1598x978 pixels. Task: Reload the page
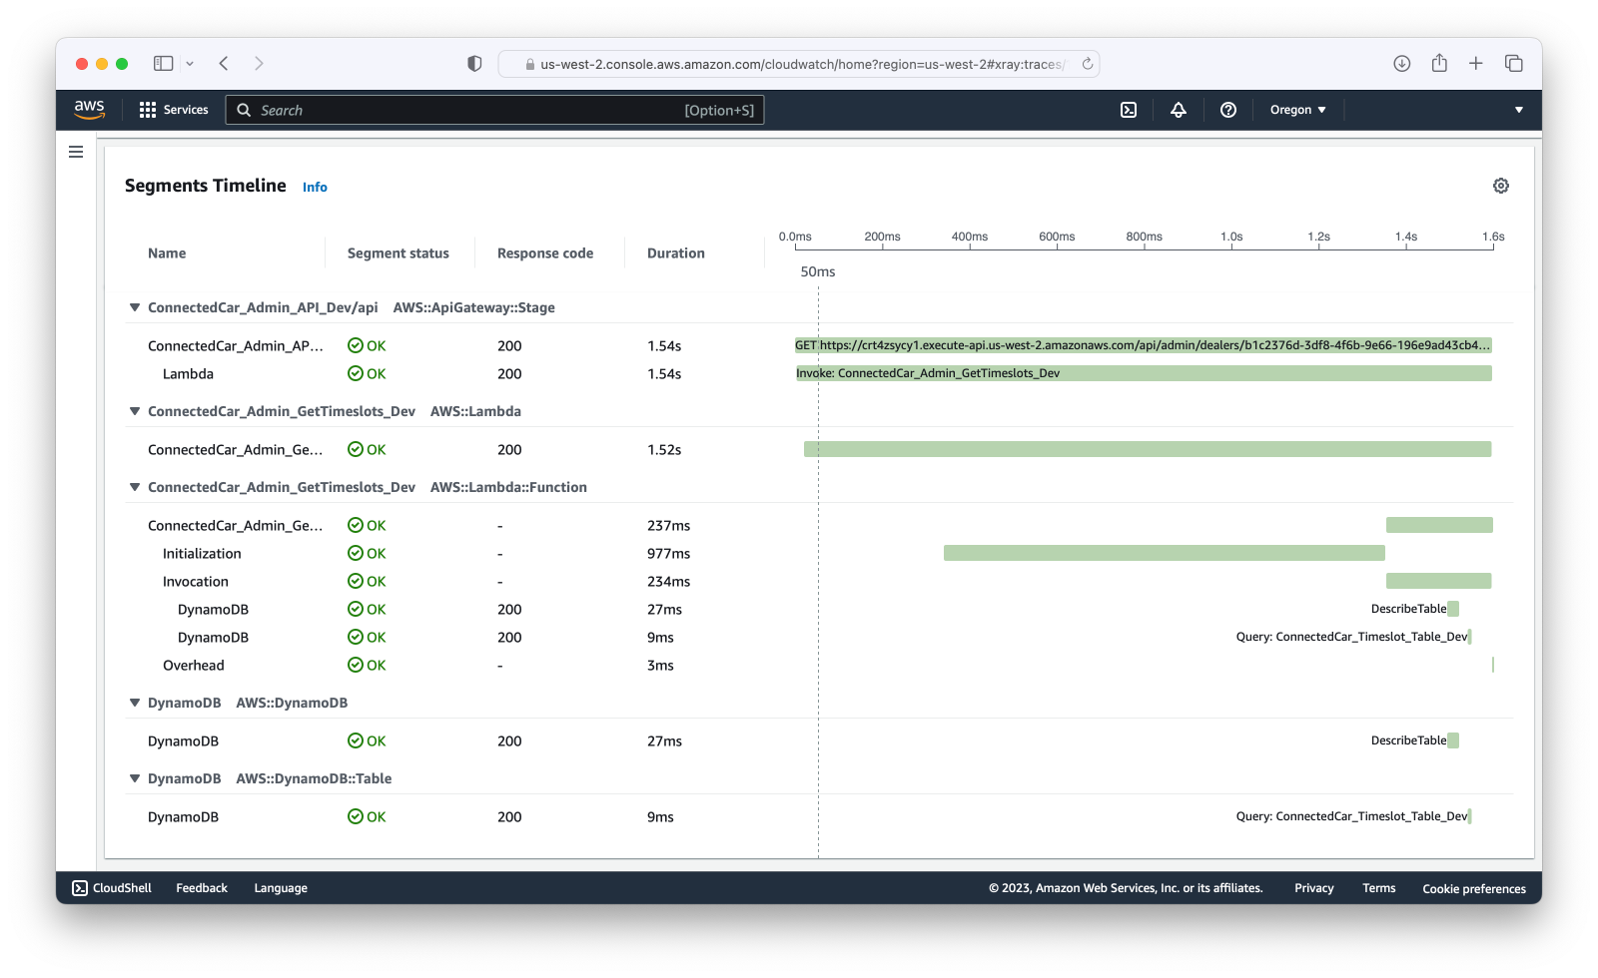[1088, 64]
